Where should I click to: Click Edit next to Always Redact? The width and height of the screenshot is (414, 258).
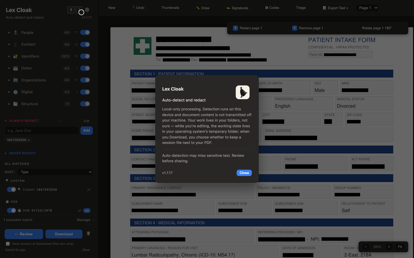pyautogui.click(x=86, y=121)
